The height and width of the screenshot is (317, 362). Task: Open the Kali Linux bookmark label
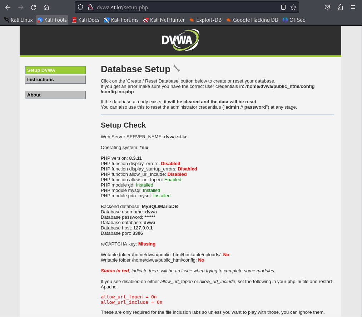(x=22, y=20)
